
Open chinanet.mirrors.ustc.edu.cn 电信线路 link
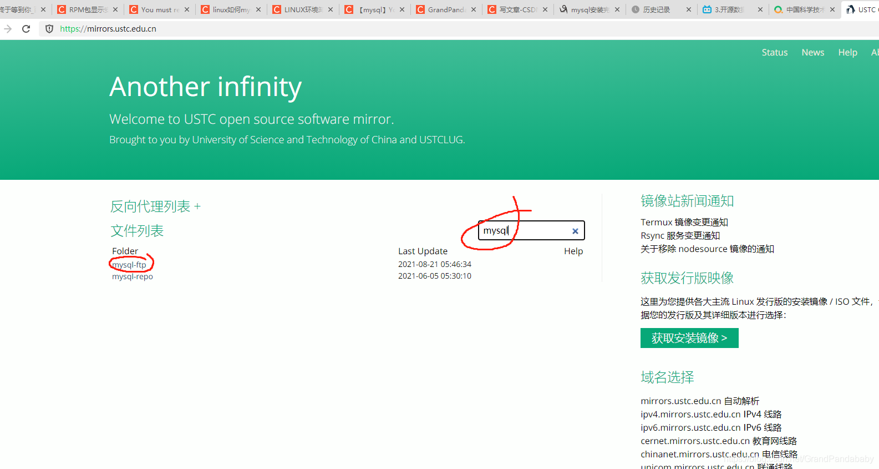tap(719, 454)
